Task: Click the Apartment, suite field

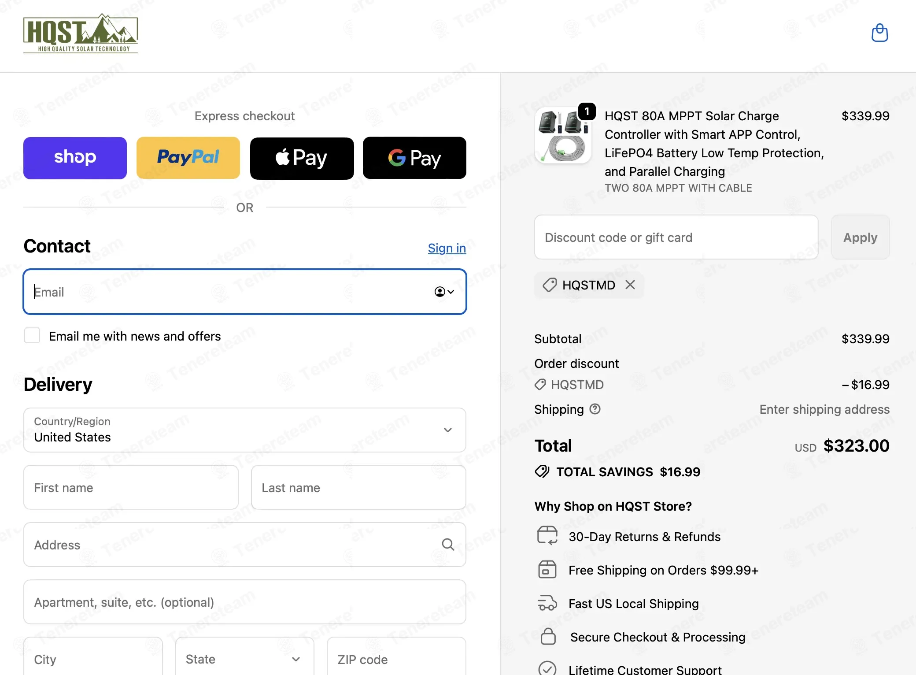Action: point(245,602)
